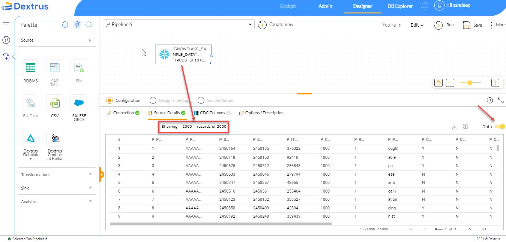Click the Dextrus logo
This screenshot has width=506, height=242.
[25, 6]
